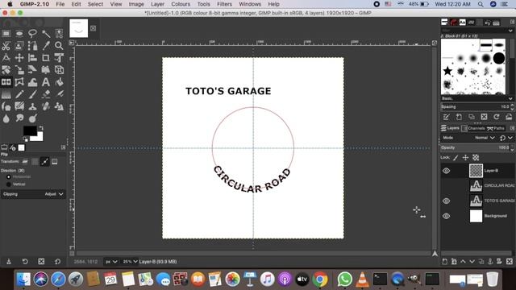Viewport: 516px width, 290px height.
Task: Switch to the Channels tab
Action: pos(473,128)
